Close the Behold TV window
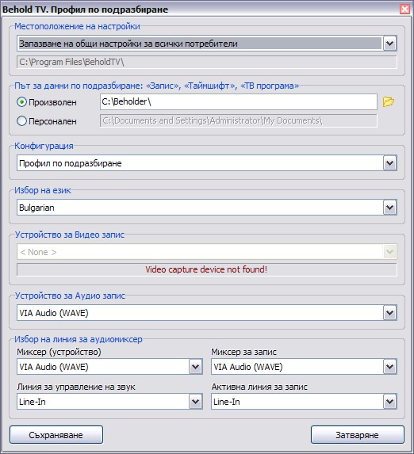 point(404,9)
